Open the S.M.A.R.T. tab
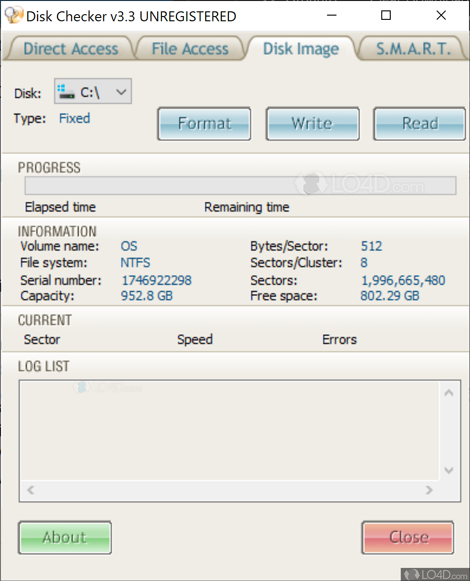The height and width of the screenshot is (581, 470). [x=411, y=48]
